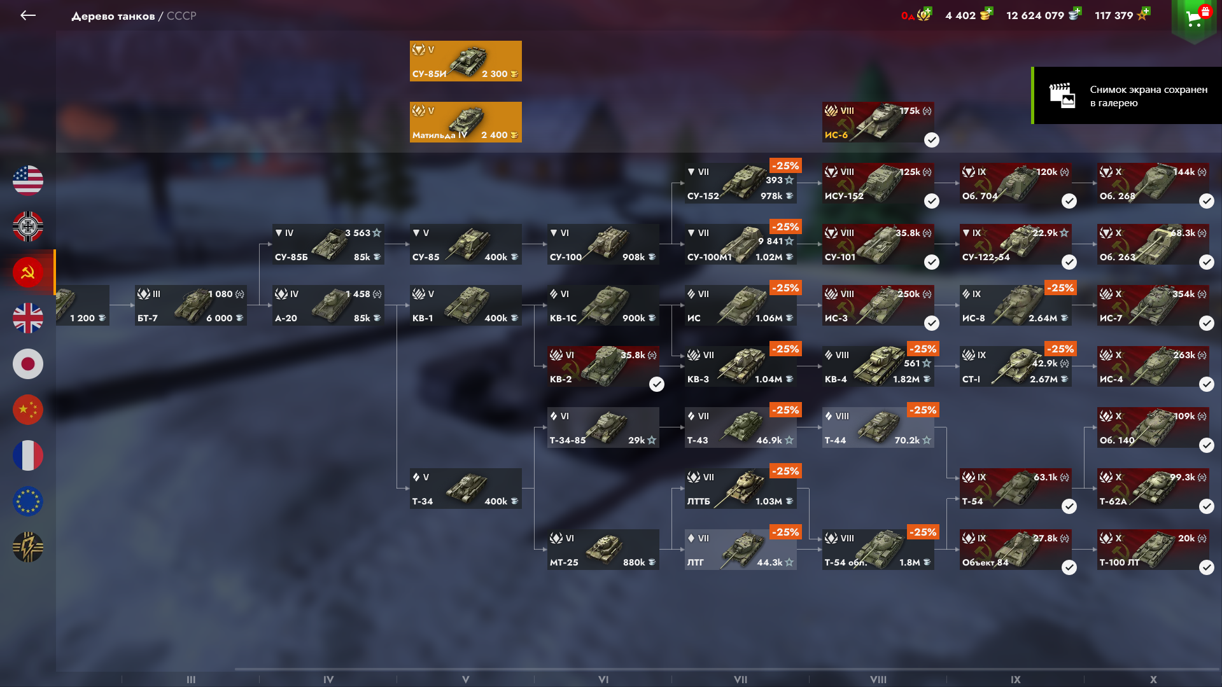Go back using the left arrow
The height and width of the screenshot is (687, 1222).
click(x=28, y=15)
